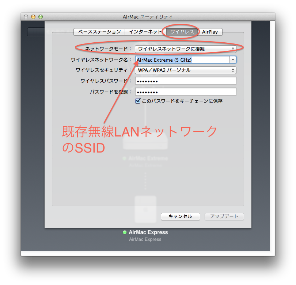Image resolution: width=296 pixels, height=285 pixels.
Task: Click the ワイヤレスパスワード field
Action: pyautogui.click(x=186, y=81)
